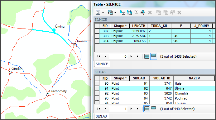216x120 pixels.
Task: Go to first record in SIDLAB table
Action: tap(99, 109)
